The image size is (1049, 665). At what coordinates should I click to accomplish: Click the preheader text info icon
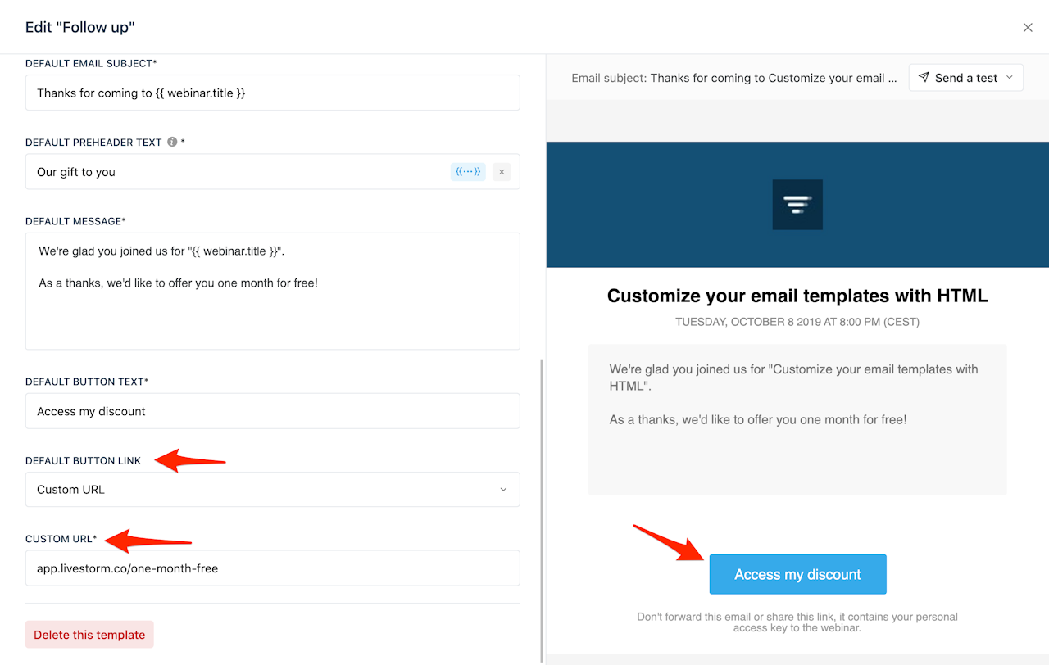[172, 142]
